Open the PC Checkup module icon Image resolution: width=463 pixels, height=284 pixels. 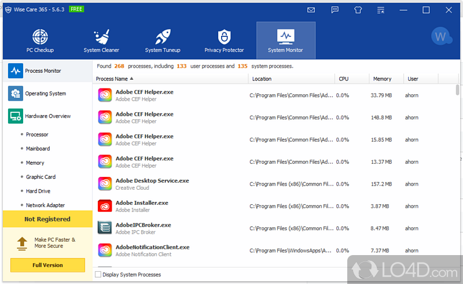tap(40, 38)
